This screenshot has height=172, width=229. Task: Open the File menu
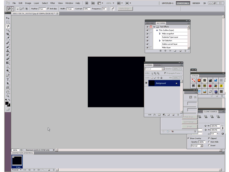[14, 3]
